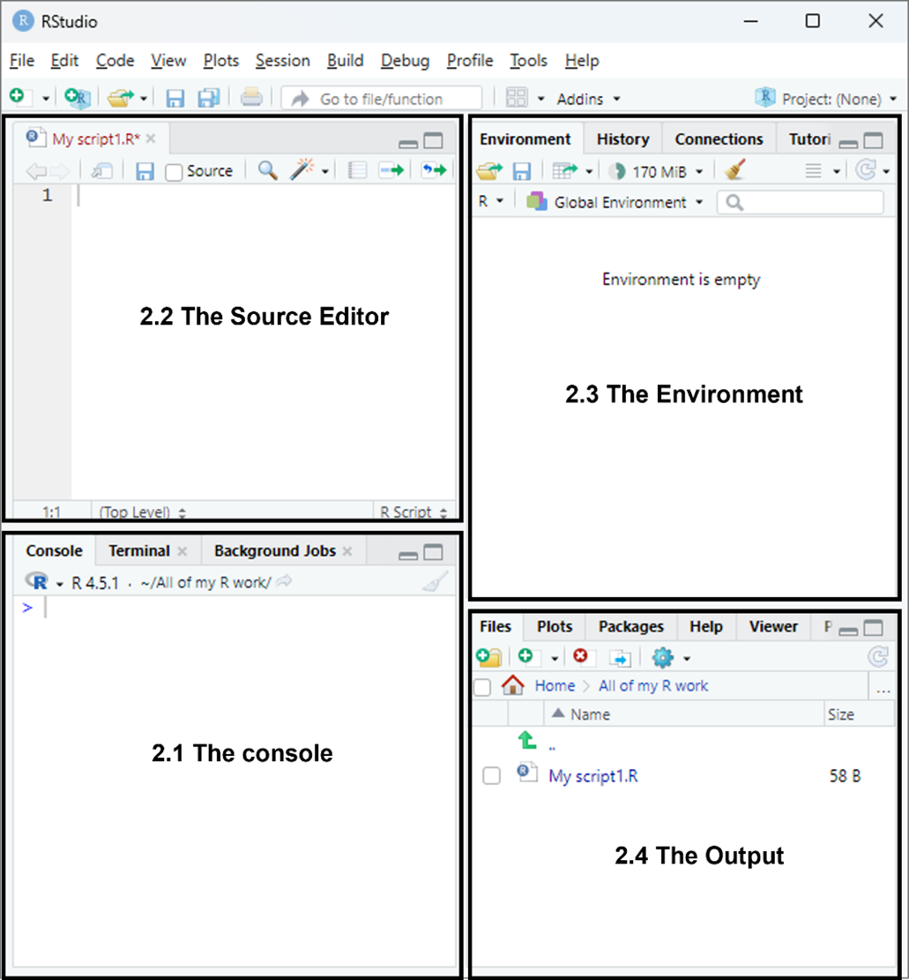The width and height of the screenshot is (909, 980).
Task: Open My script1.R file link
Action: tap(593, 775)
